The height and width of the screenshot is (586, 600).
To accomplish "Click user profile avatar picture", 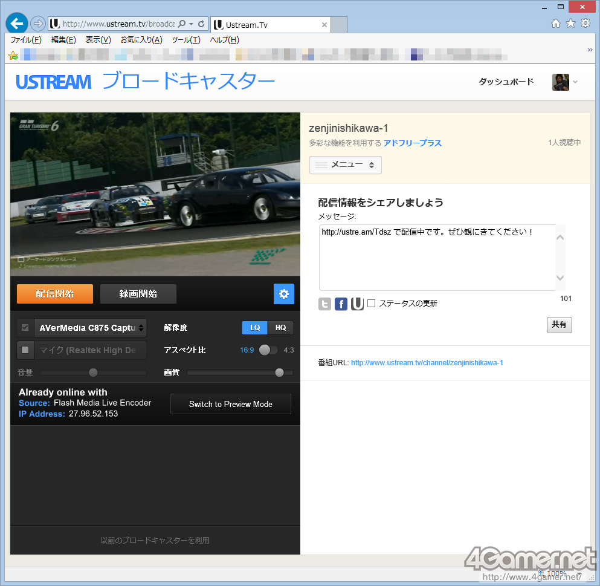I will tap(561, 82).
